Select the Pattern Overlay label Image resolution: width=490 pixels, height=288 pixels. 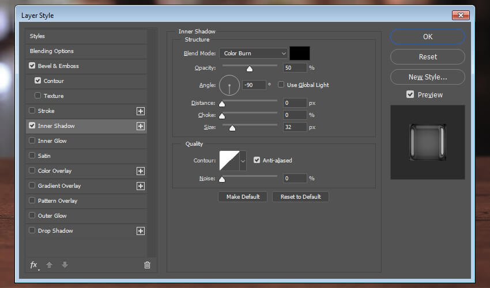click(x=58, y=201)
